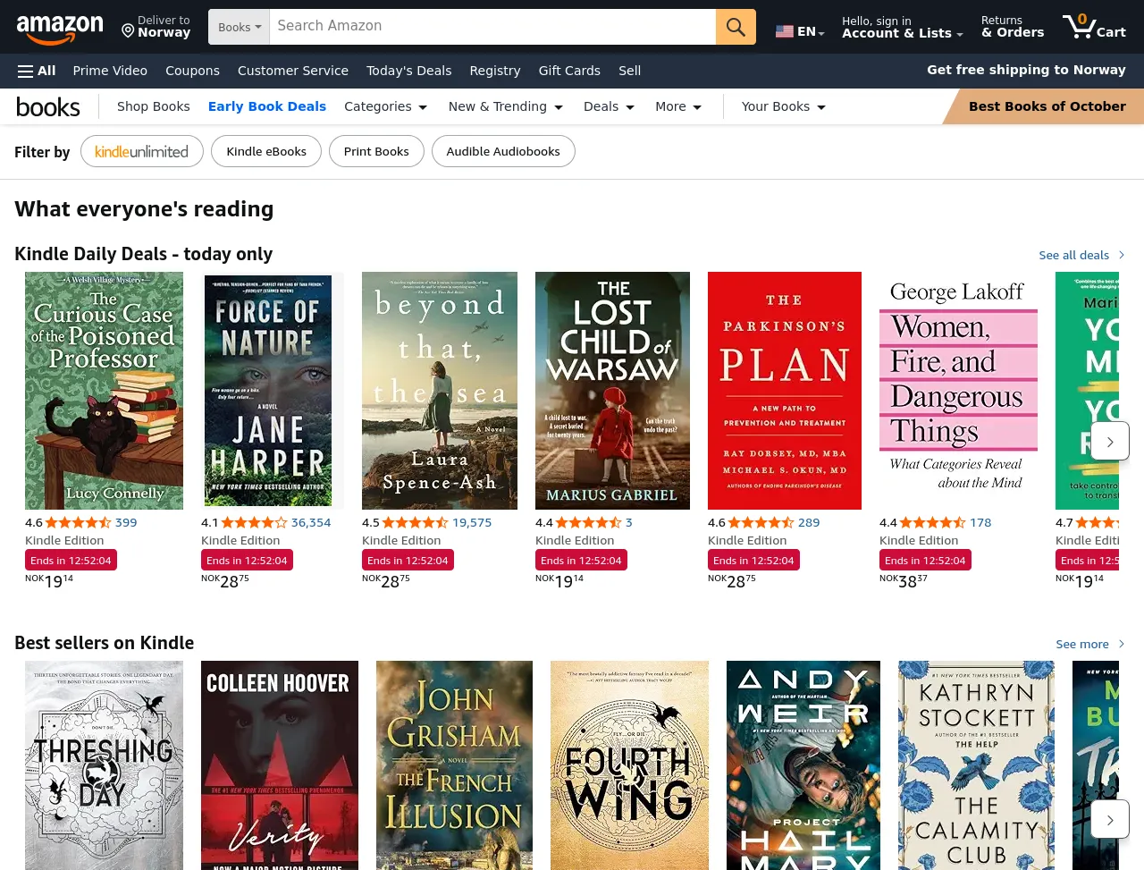The height and width of the screenshot is (870, 1144).
Task: Click the Amazon logo
Action: 60,29
